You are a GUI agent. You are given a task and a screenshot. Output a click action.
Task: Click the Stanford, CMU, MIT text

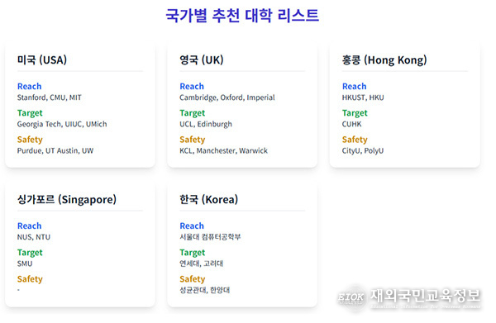50,97
